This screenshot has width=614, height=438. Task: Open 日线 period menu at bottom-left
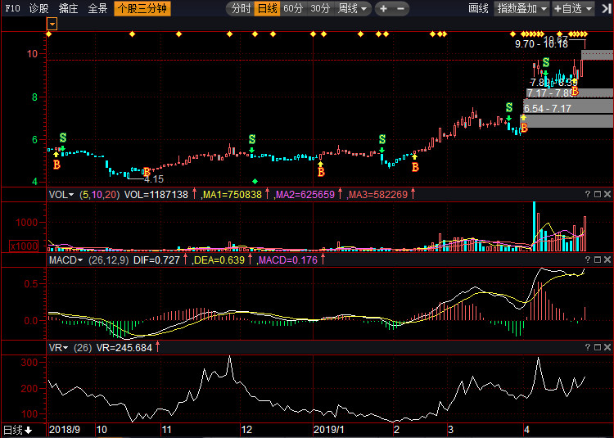(18, 430)
